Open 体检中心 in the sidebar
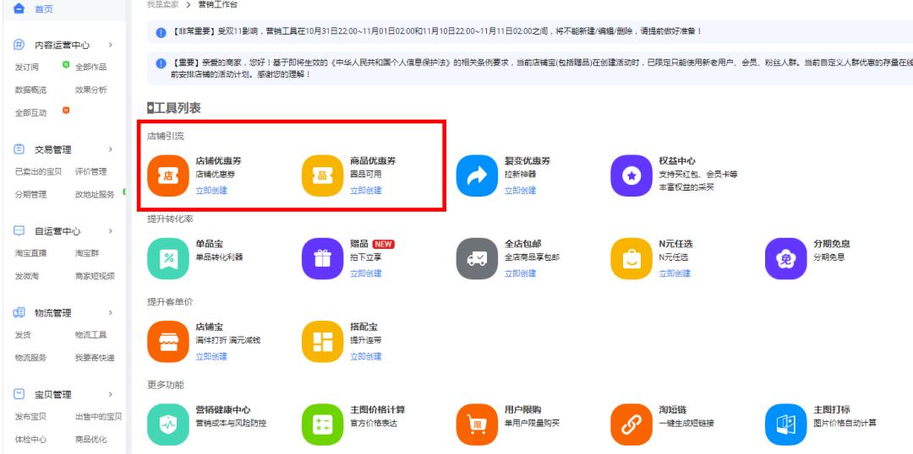The width and height of the screenshot is (913, 454). (x=30, y=440)
